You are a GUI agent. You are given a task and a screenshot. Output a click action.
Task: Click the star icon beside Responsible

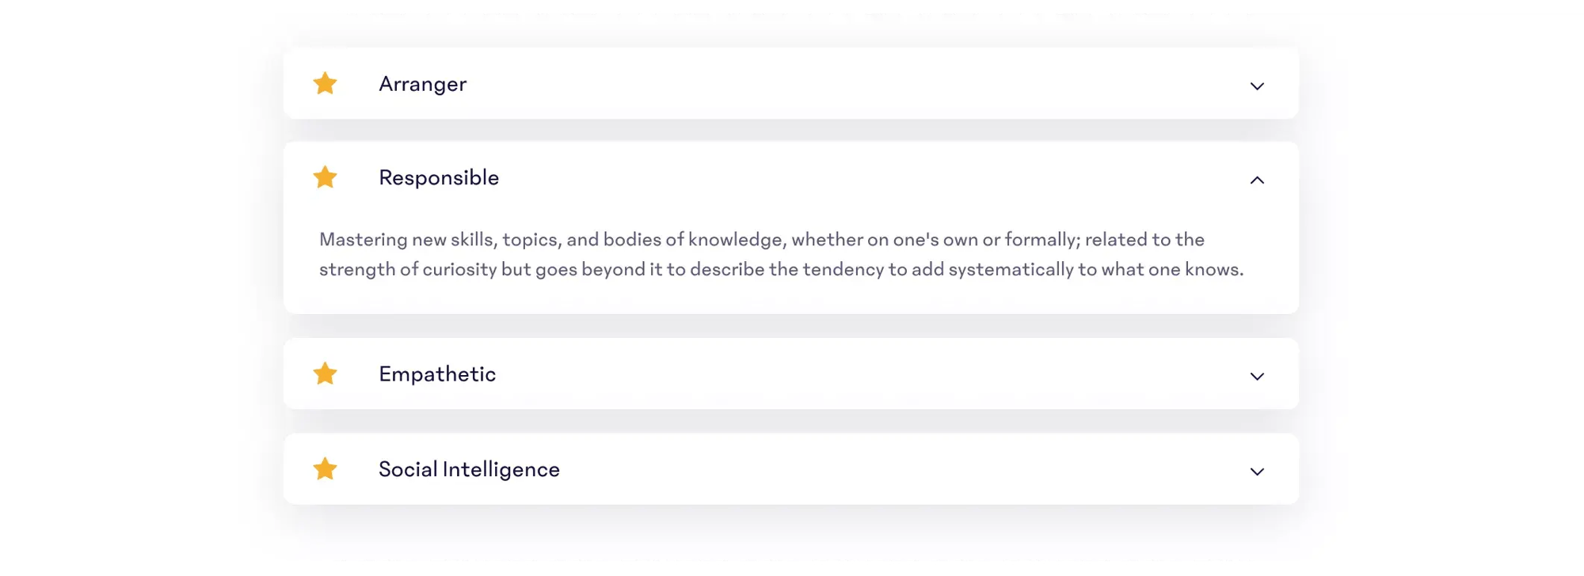click(325, 177)
